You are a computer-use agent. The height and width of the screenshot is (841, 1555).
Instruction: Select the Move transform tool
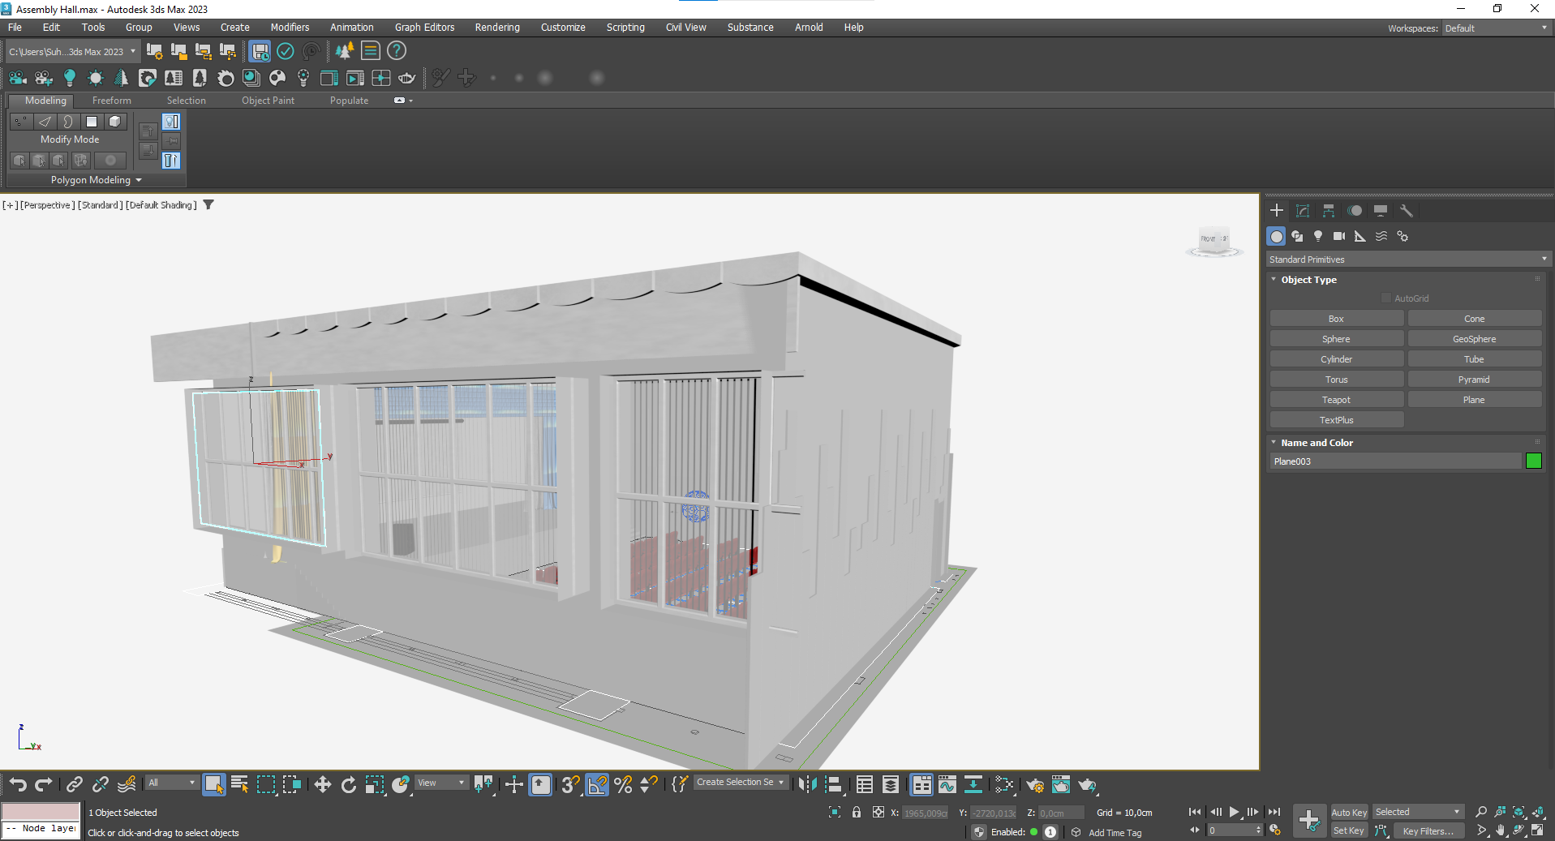click(322, 784)
